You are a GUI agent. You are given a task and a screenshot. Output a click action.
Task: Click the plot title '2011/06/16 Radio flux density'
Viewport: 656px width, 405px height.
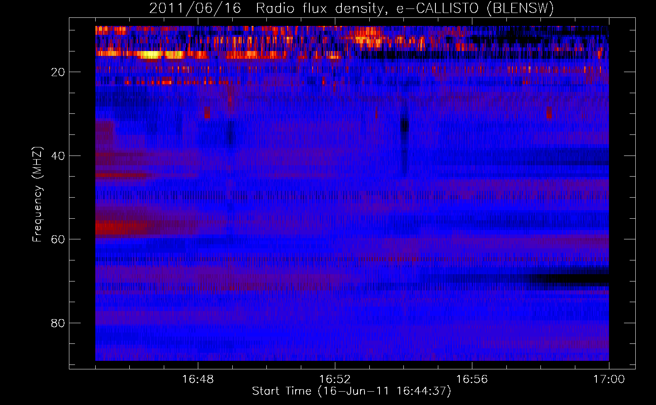[352, 8]
